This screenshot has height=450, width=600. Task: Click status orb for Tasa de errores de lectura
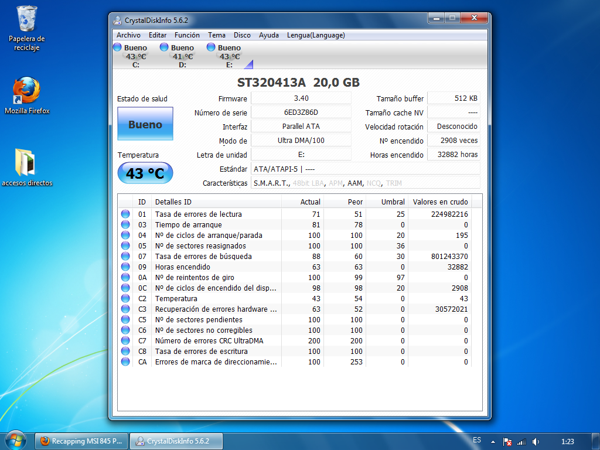tap(125, 214)
